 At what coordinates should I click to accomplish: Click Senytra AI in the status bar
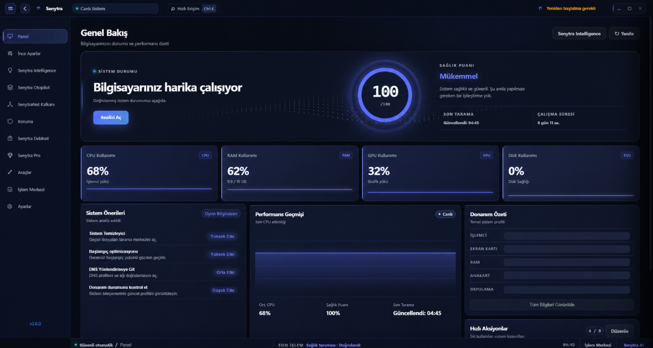pos(633,345)
